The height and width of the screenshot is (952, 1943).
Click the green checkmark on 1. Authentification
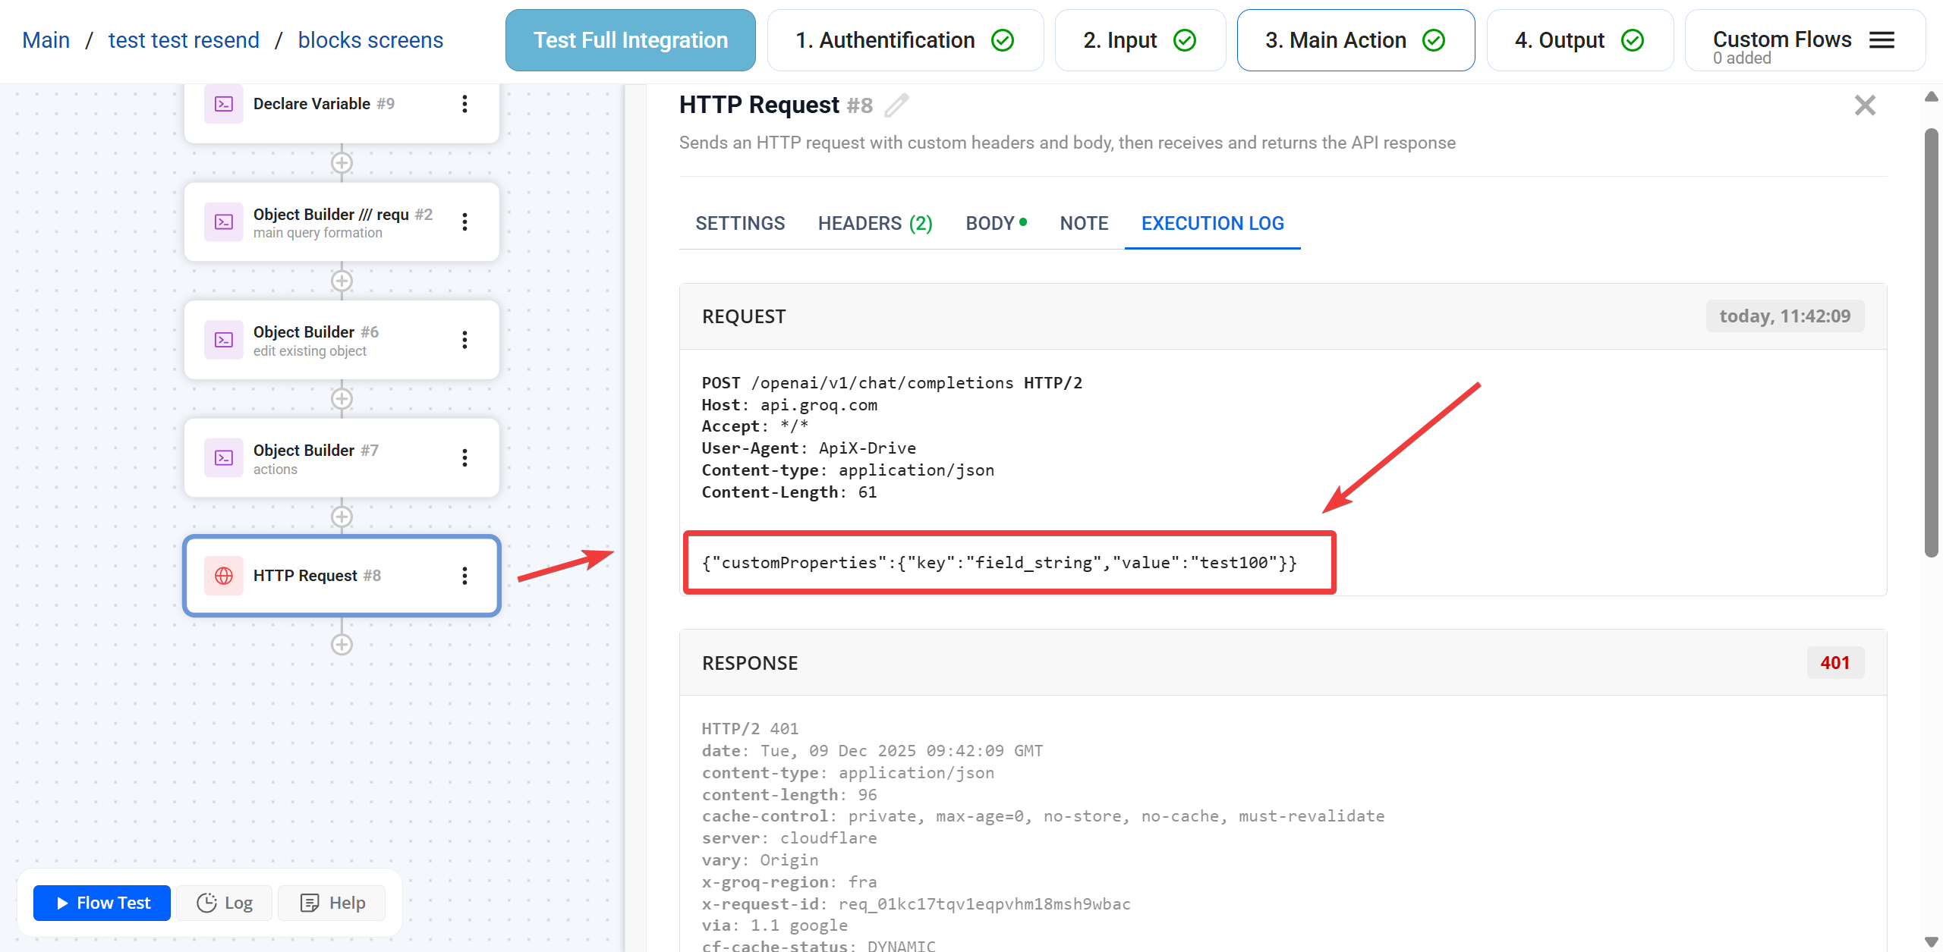click(x=1002, y=39)
